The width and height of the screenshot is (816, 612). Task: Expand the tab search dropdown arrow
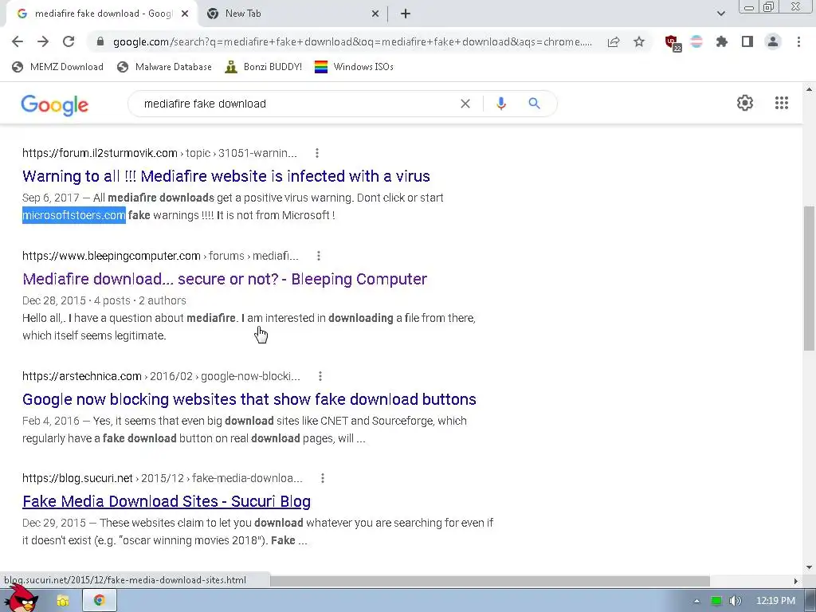(x=720, y=14)
